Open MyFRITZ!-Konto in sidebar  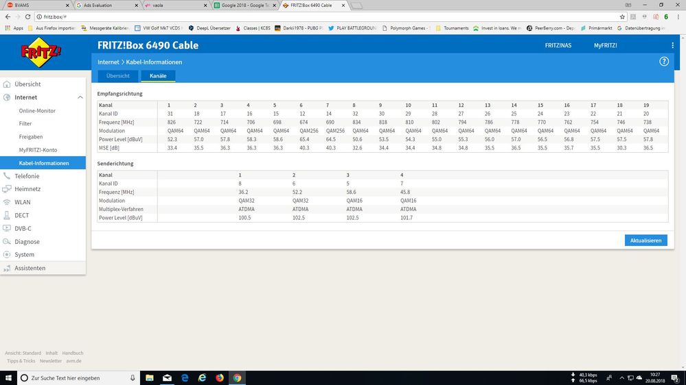pos(38,150)
